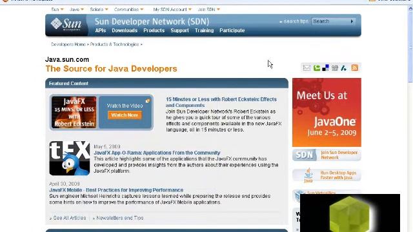Click the orange Watch Now button
The width and height of the screenshot is (413, 232).
pos(125,115)
